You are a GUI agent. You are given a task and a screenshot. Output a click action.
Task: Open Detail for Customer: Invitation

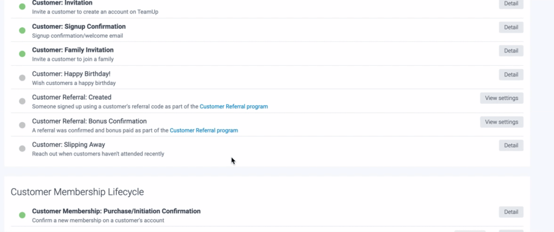point(511,4)
